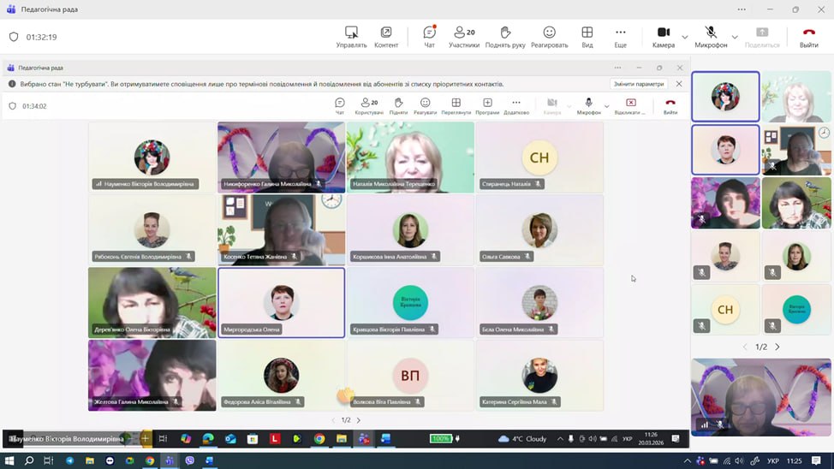This screenshot has height=469, width=834.
Task: Go to next page in right participant strip
Action: coord(777,347)
